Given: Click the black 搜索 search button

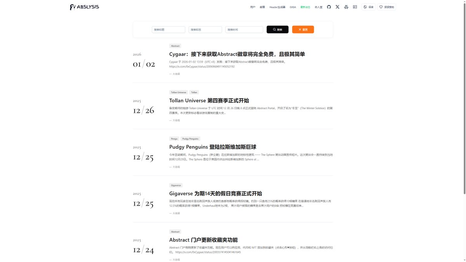Looking at the screenshot, I should click(x=277, y=29).
